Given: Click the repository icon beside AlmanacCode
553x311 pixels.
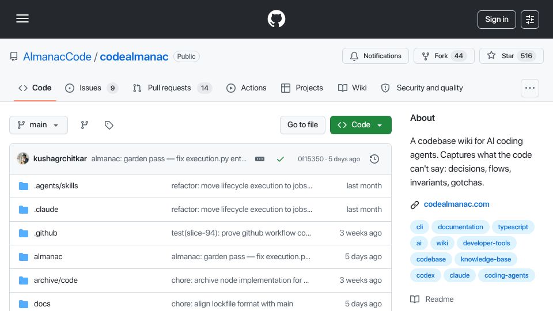Looking at the screenshot, I should [x=14, y=56].
